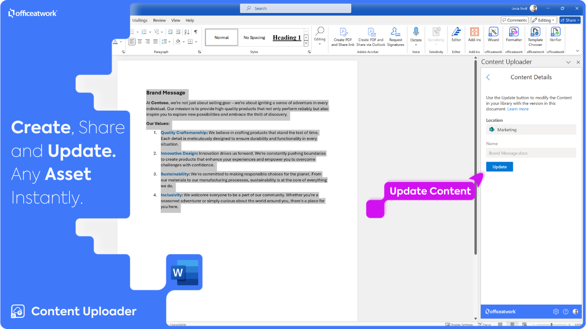Switch to the Review ribbon tab

(x=160, y=20)
